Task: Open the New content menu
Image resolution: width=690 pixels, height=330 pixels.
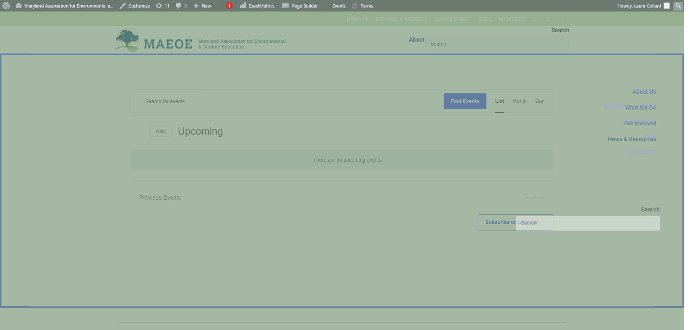Action: point(202,6)
